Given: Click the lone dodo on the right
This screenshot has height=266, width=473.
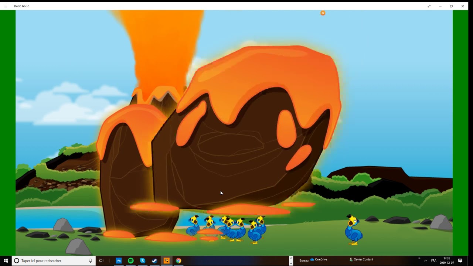Looking at the screenshot, I should (353, 230).
